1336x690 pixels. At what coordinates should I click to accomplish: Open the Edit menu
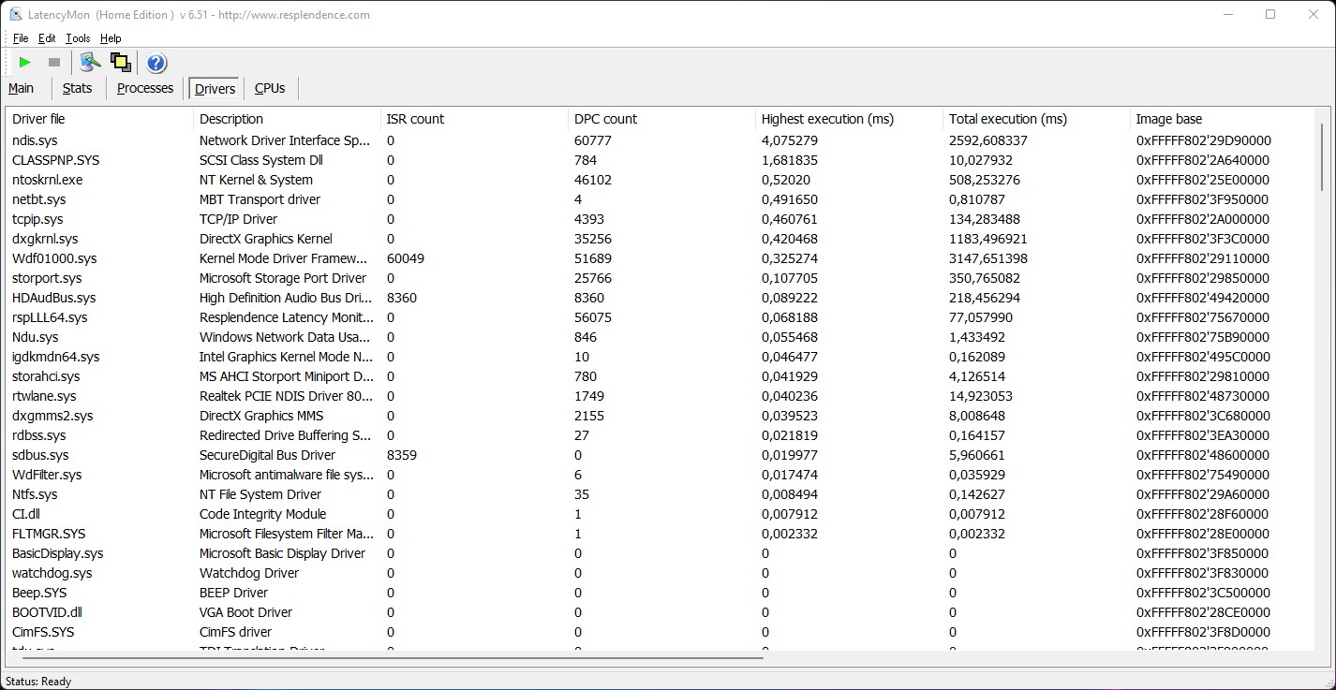click(47, 38)
